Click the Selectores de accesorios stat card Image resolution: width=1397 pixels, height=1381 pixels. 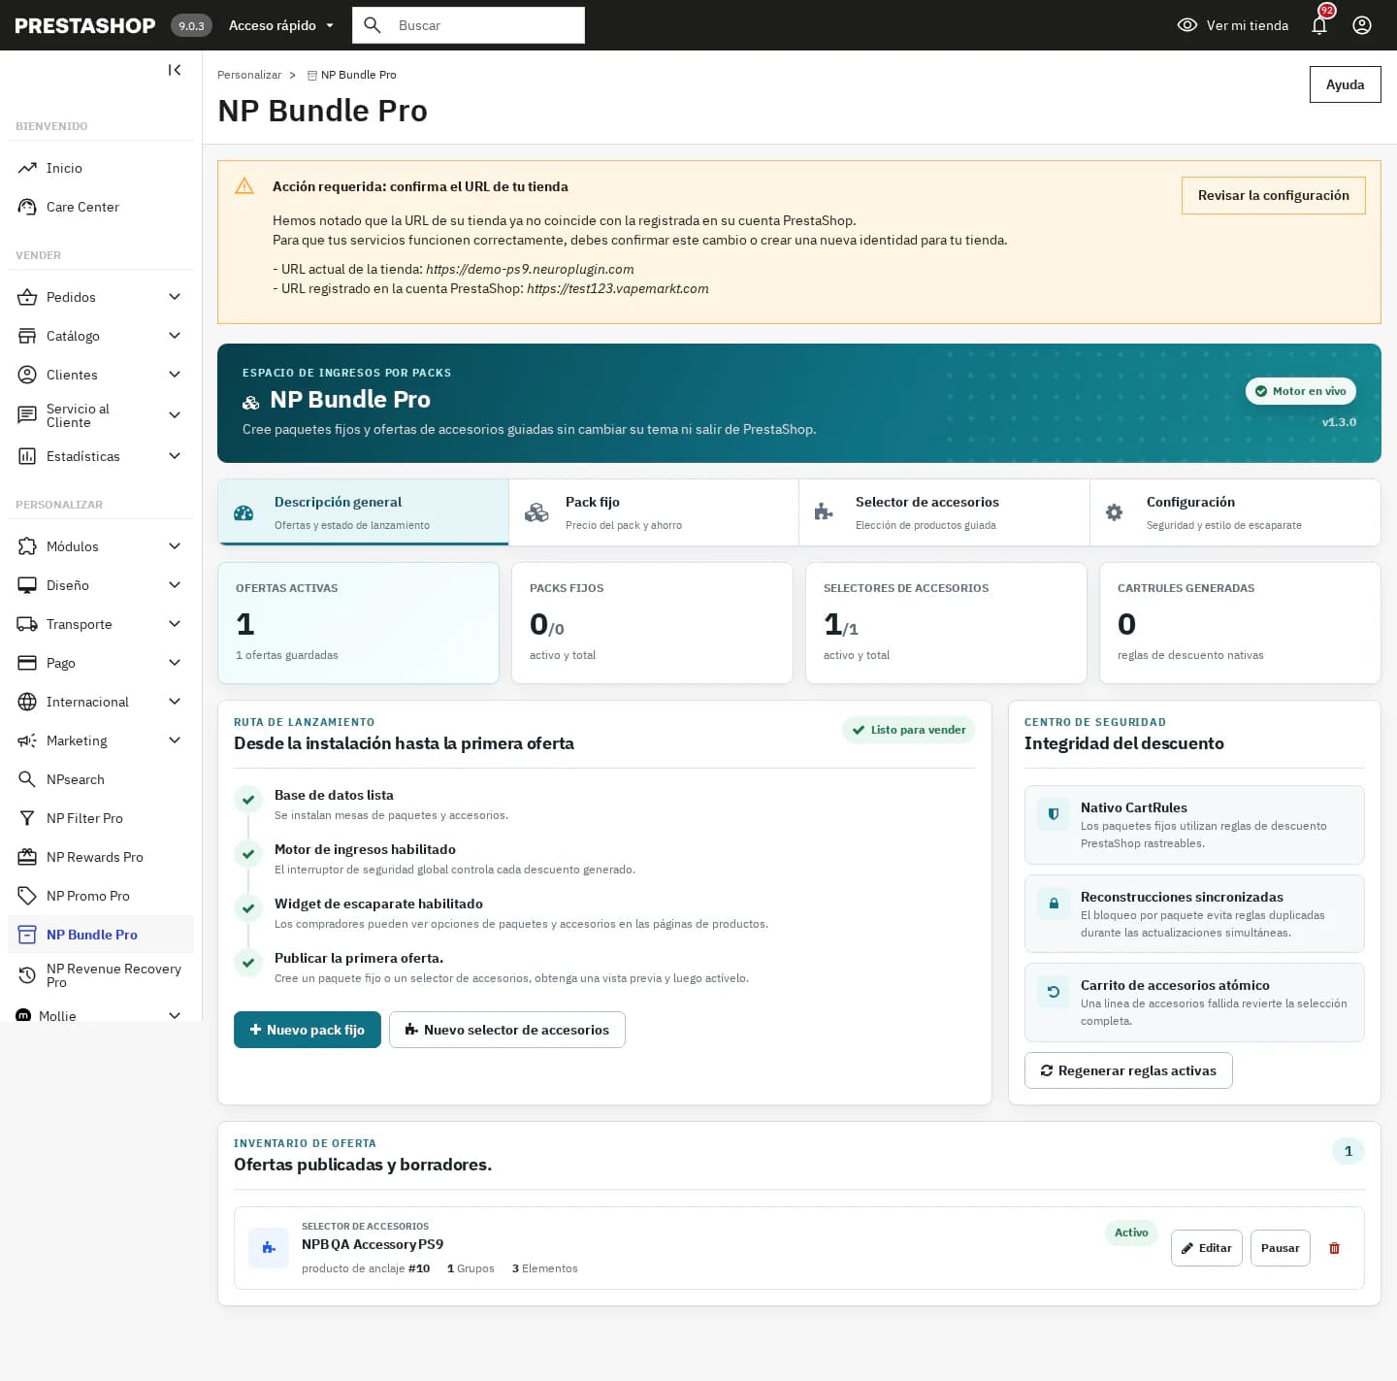pos(946,623)
